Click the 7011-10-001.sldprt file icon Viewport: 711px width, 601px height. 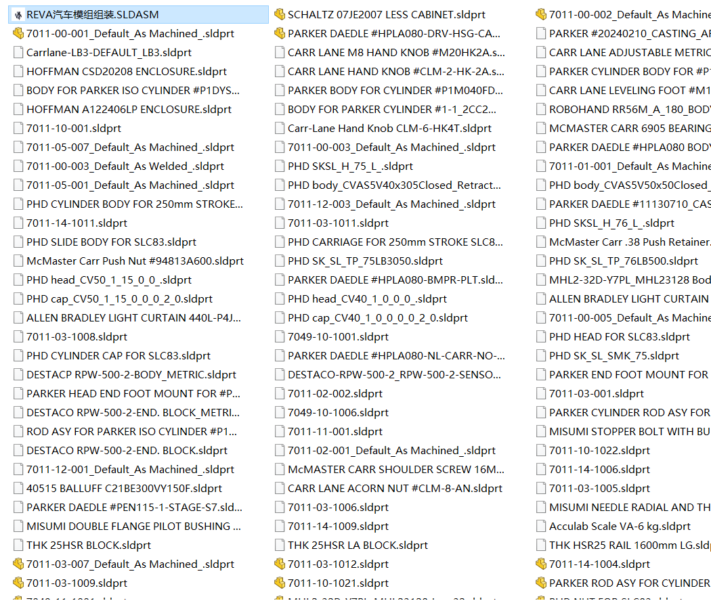click(18, 129)
